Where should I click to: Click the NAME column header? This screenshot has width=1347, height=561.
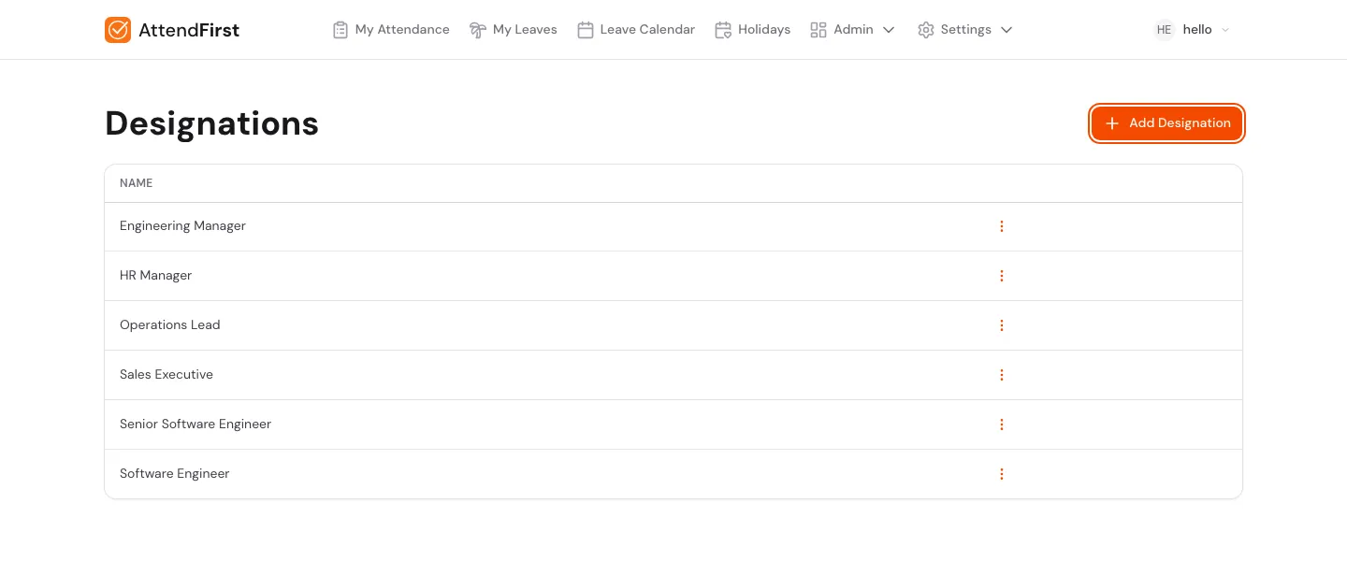coord(137,183)
